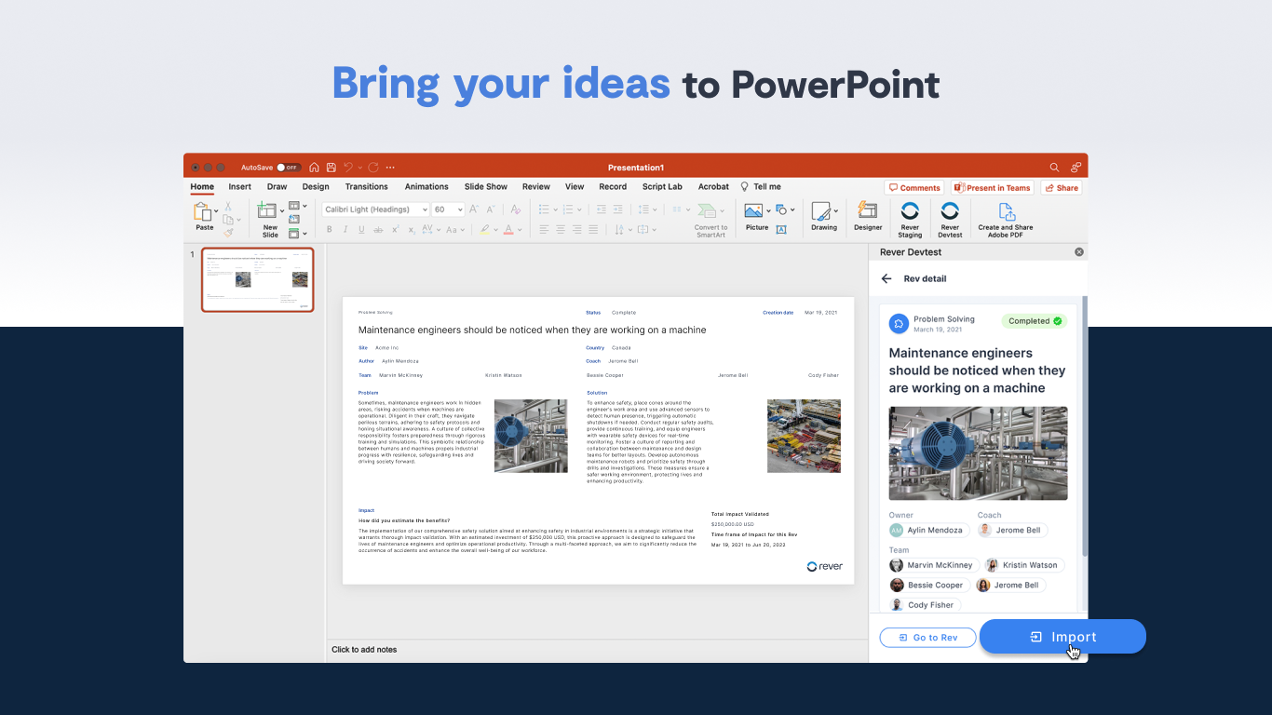Screen dimensions: 1272x715
Task: Toggle bold formatting
Action: click(x=329, y=229)
